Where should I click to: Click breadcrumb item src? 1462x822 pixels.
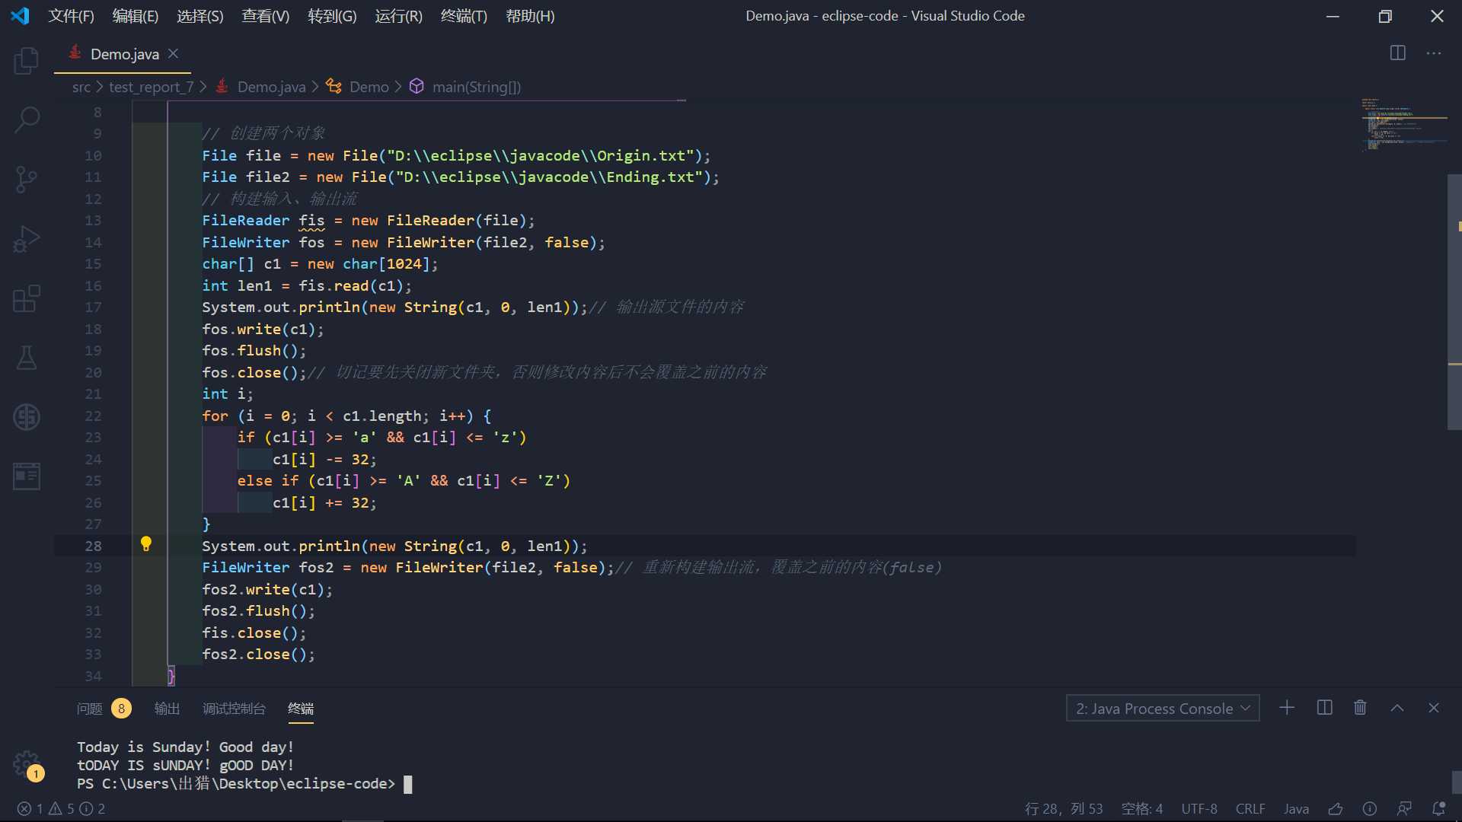(x=81, y=87)
